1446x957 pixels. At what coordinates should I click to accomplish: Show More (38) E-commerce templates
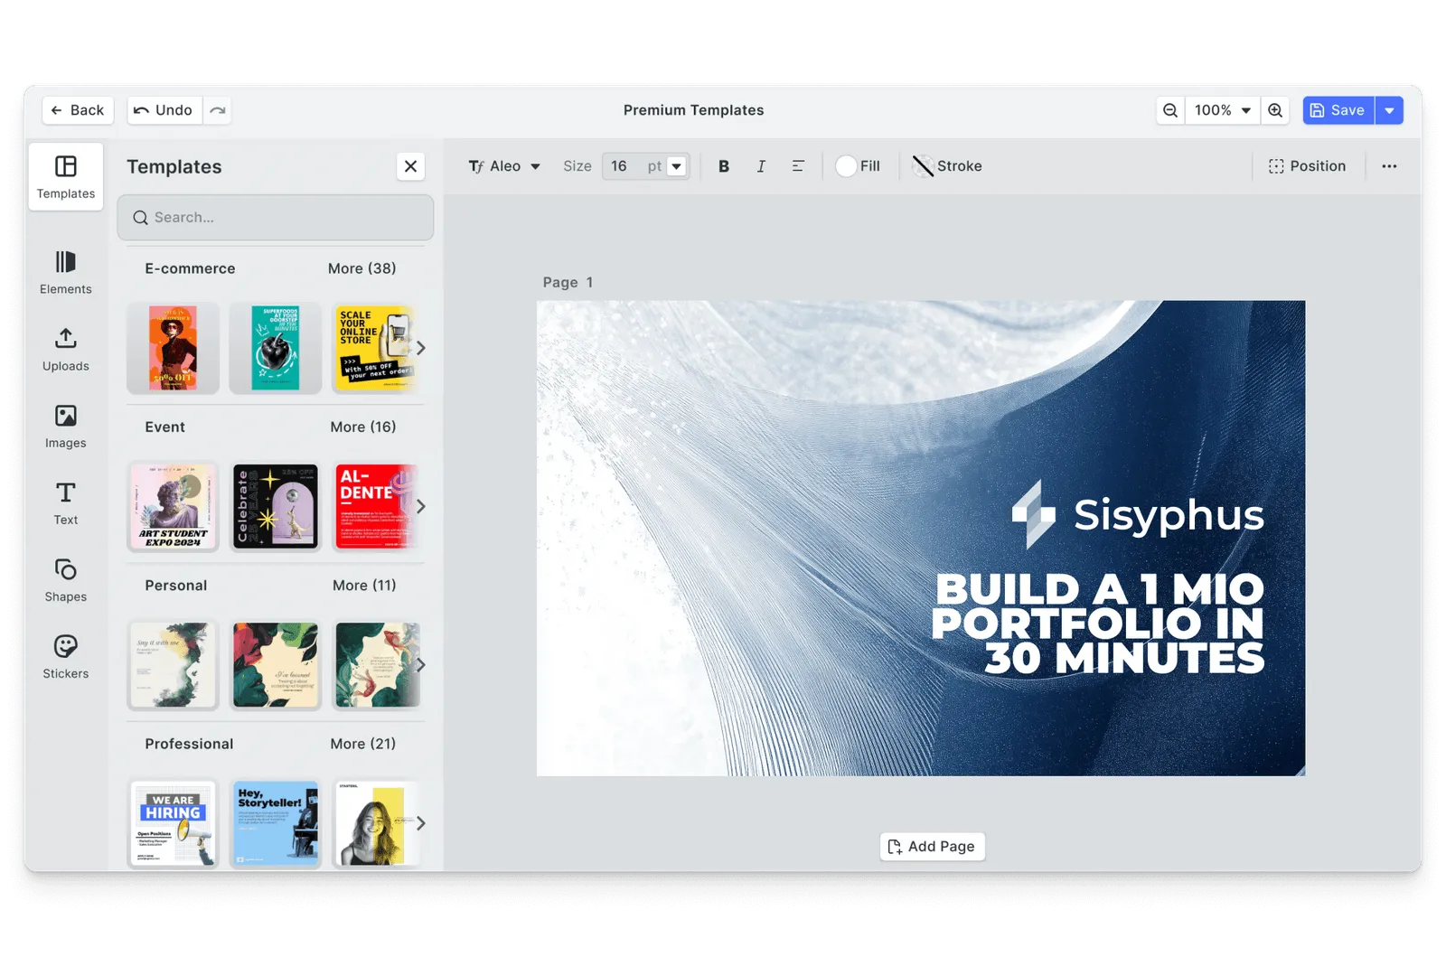361,268
